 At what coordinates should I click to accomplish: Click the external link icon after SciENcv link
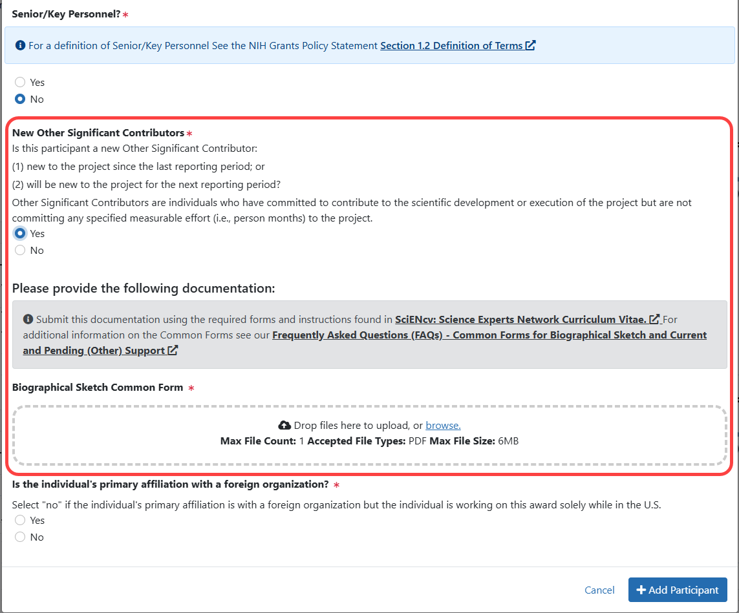click(654, 318)
